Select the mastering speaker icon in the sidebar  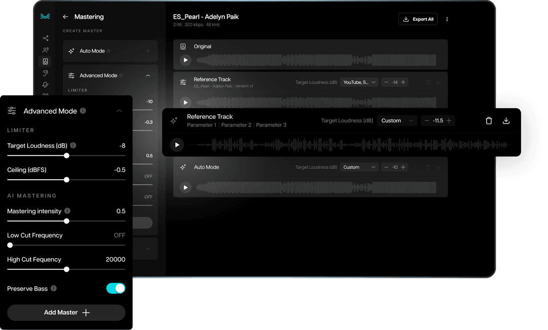click(45, 61)
